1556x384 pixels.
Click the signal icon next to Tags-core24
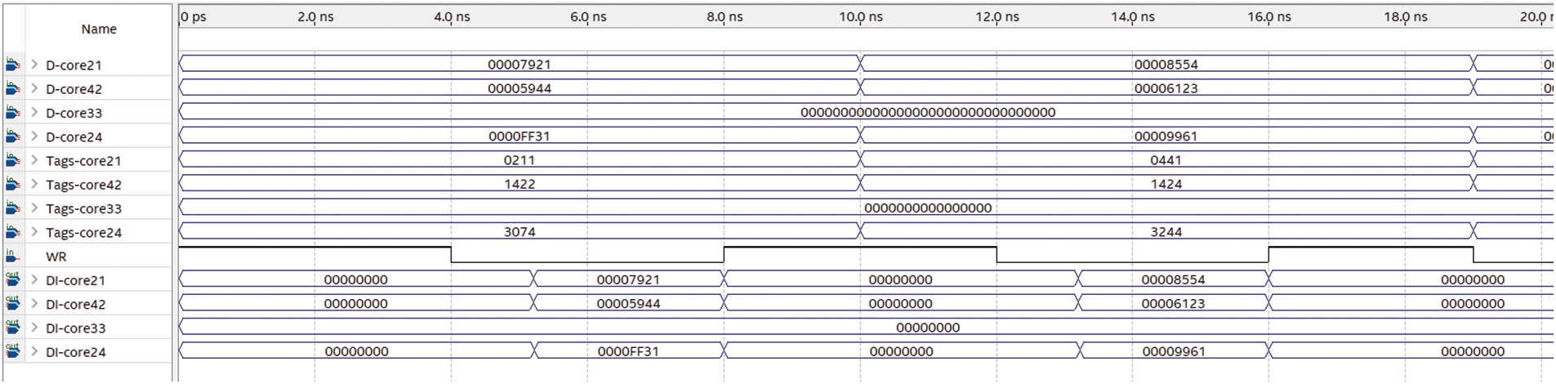[12, 232]
